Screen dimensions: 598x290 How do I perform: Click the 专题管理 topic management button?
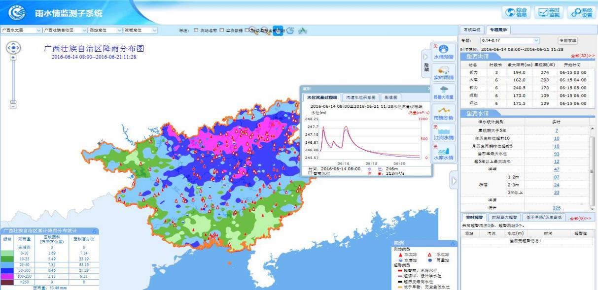click(x=567, y=40)
